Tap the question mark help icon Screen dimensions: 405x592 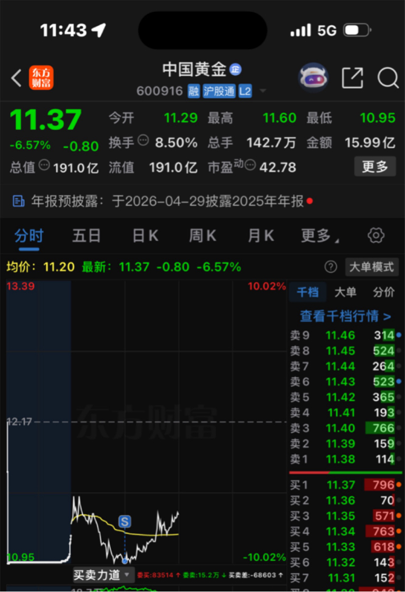click(331, 267)
